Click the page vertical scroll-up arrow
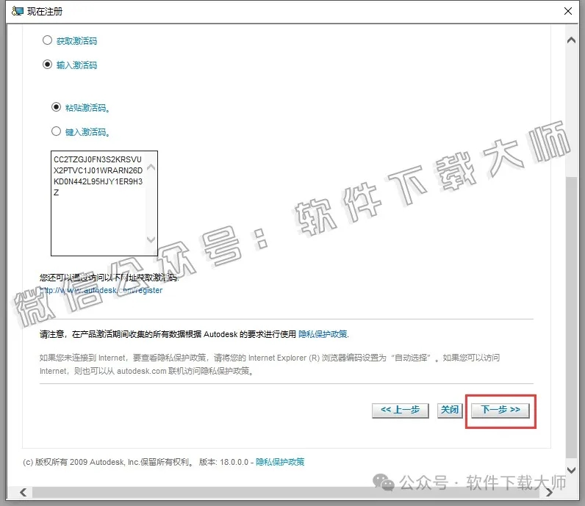585x506 pixels. tap(571, 40)
